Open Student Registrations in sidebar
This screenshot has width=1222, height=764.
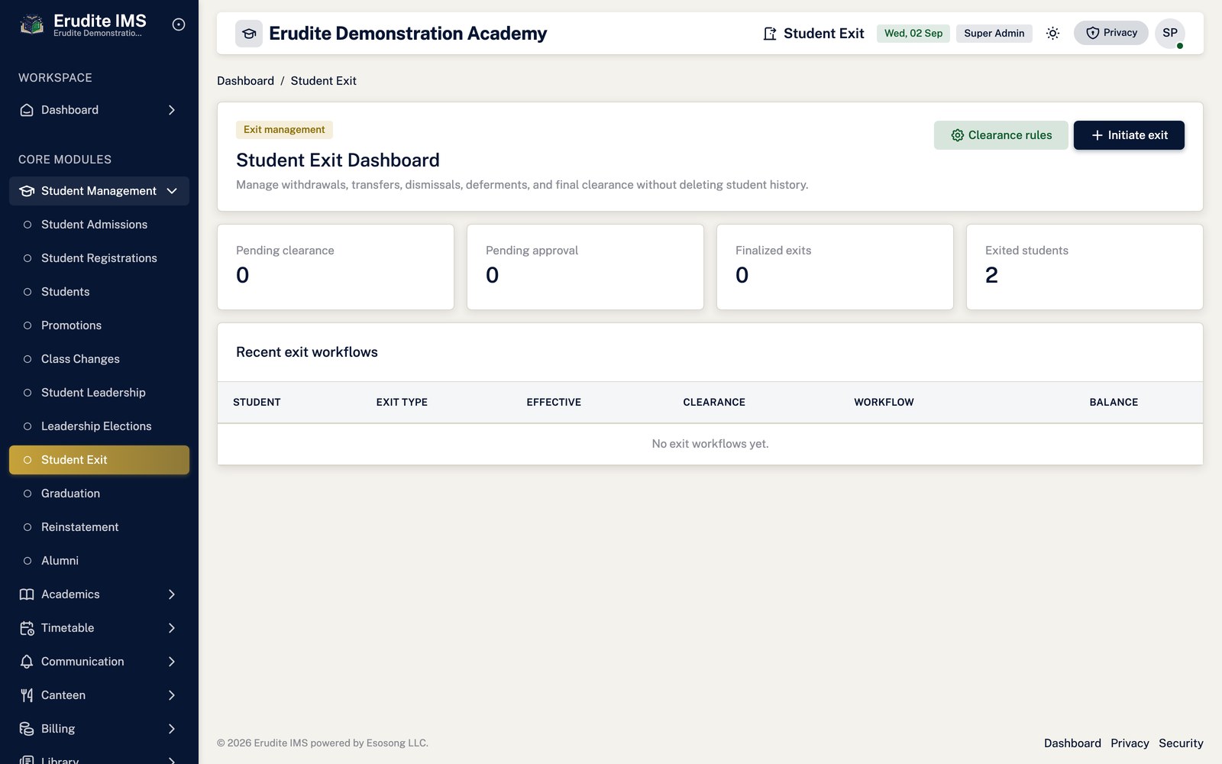[99, 258]
